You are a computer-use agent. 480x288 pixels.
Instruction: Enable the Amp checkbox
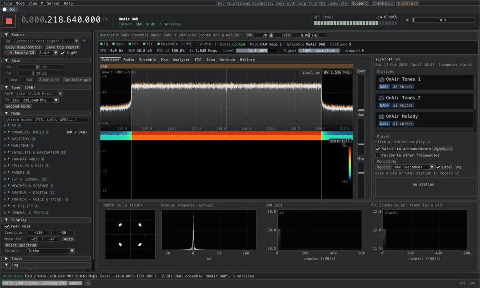(x=7, y=80)
